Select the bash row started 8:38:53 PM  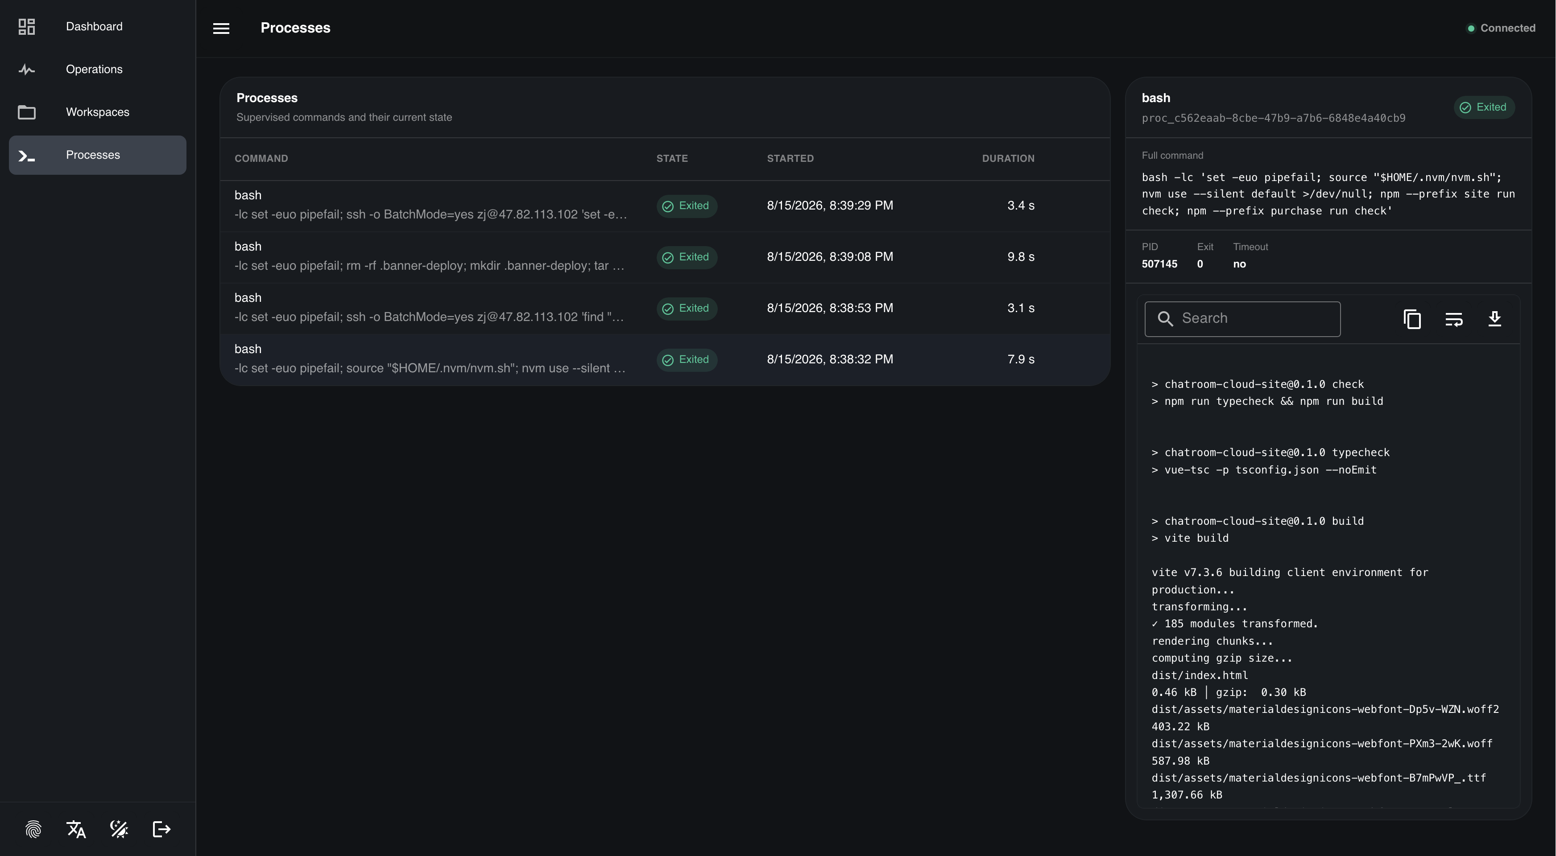[x=665, y=309]
